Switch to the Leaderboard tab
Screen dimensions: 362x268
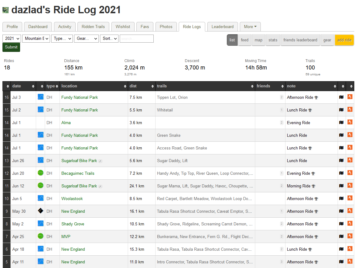[223, 27]
